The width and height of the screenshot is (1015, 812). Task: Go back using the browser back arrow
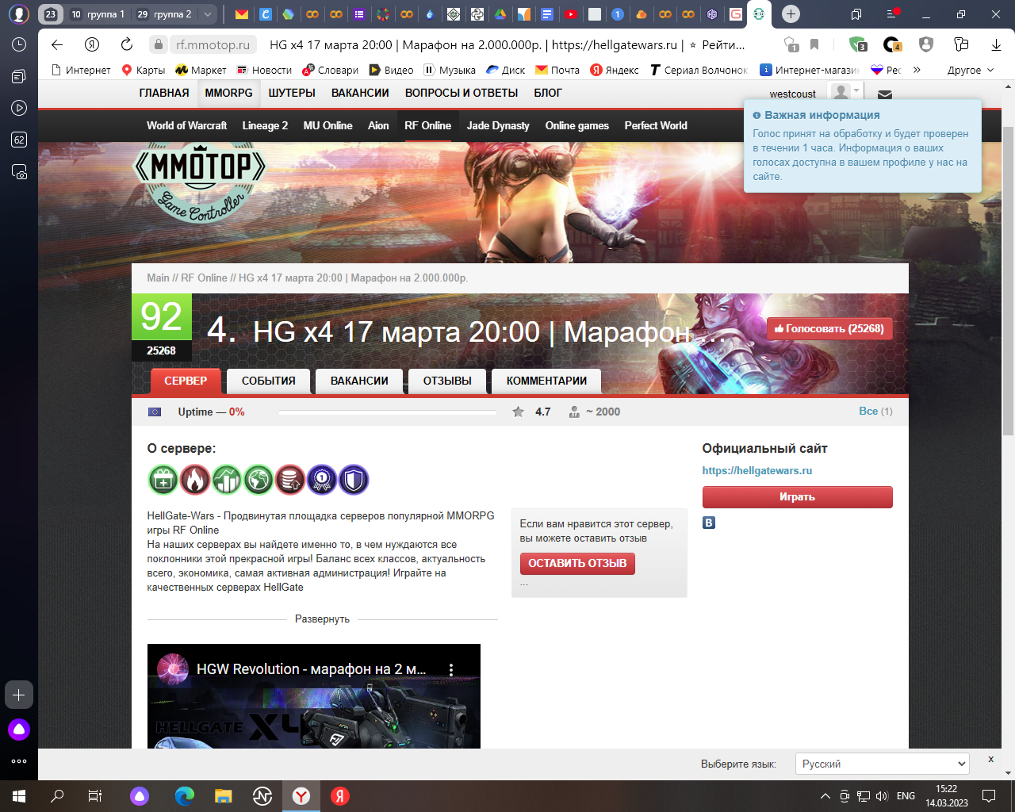(57, 44)
